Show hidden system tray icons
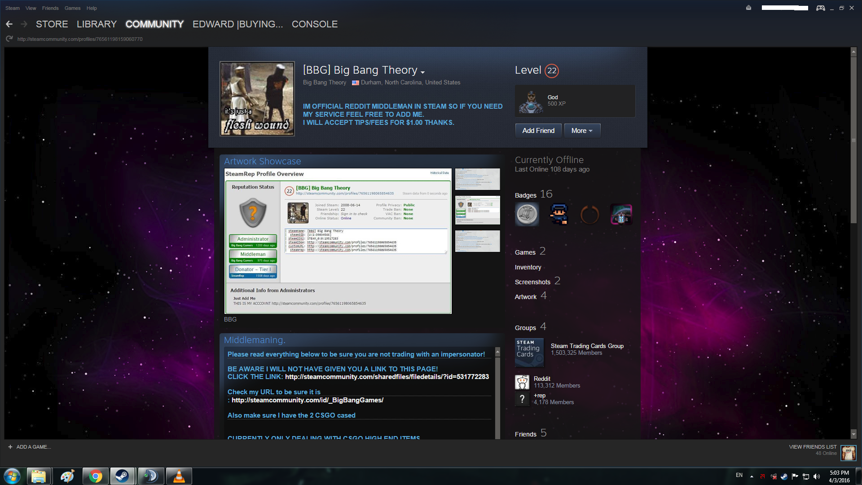Image resolution: width=862 pixels, height=485 pixels. pos(752,476)
